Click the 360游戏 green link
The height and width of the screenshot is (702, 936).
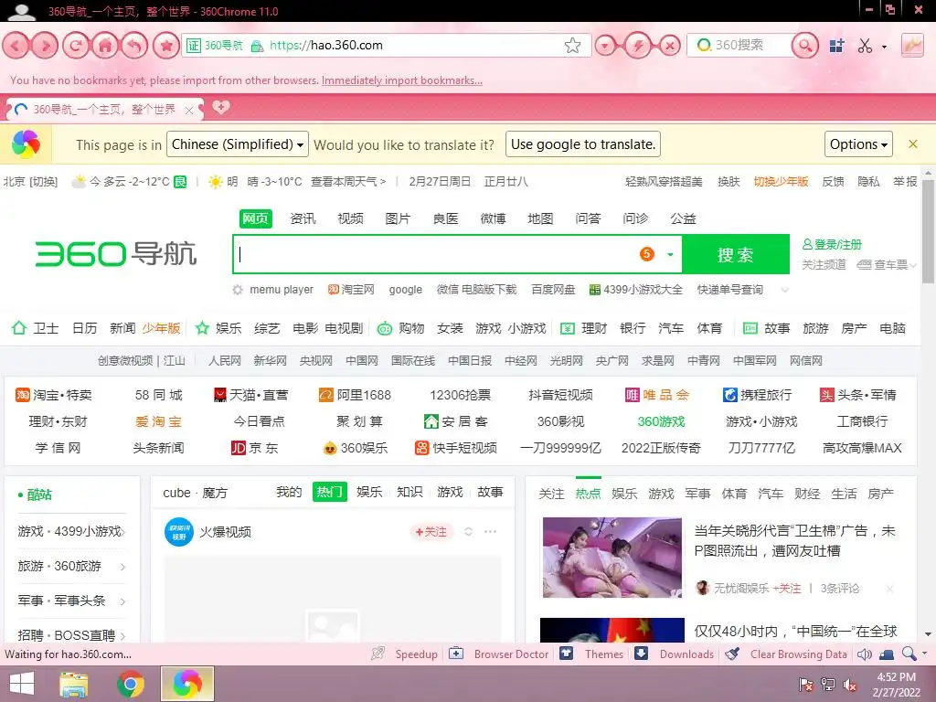click(x=661, y=421)
